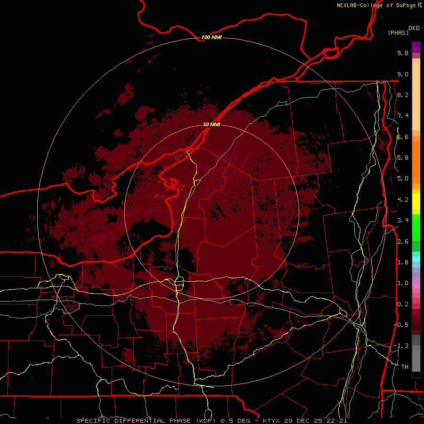
Task: Click the 5.8 value on the color scale
Action: [403, 158]
